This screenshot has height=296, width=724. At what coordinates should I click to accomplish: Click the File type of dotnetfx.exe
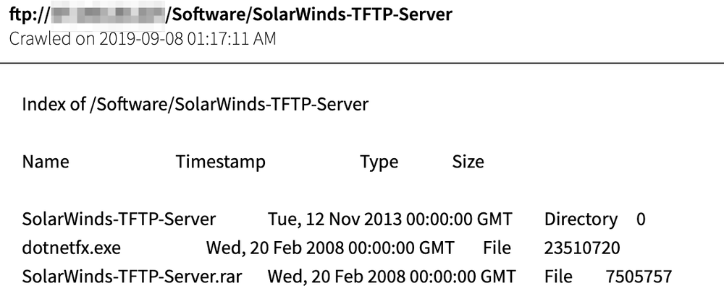(497, 248)
